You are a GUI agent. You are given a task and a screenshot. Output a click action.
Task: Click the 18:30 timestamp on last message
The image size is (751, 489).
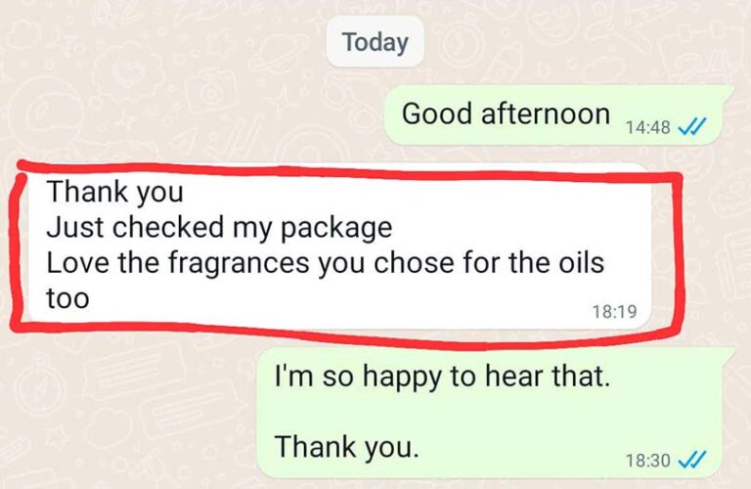(x=648, y=461)
